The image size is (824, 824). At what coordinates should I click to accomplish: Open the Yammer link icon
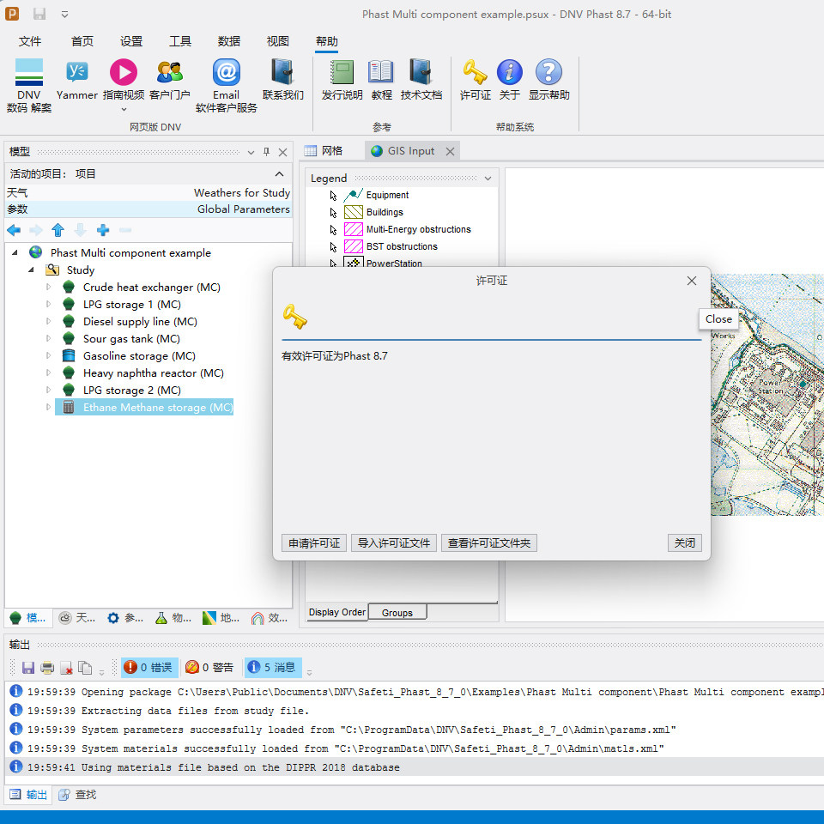point(76,72)
